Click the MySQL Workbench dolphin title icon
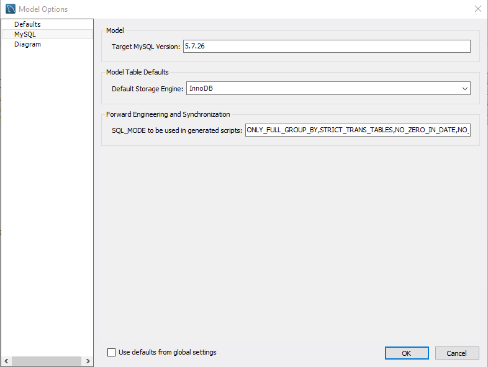The height and width of the screenshot is (367, 488). pos(11,9)
